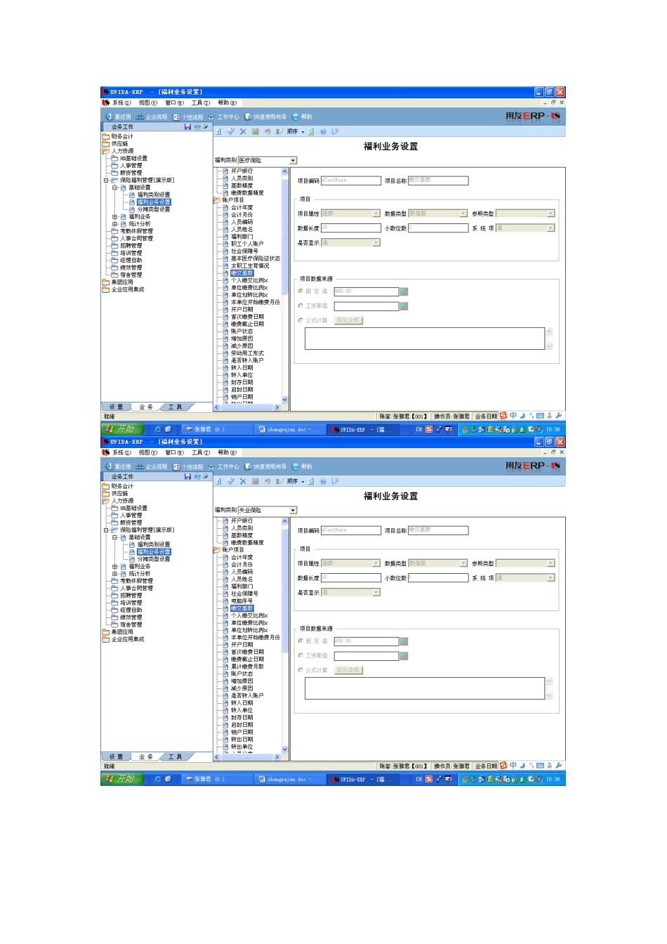Open 系统 menu in 医疗保险 window
Viewport: 667px width, 944px height.
pyautogui.click(x=121, y=103)
